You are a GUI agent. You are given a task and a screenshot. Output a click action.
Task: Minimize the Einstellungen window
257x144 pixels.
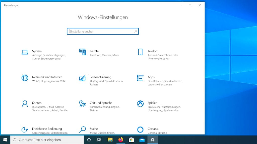180,5
